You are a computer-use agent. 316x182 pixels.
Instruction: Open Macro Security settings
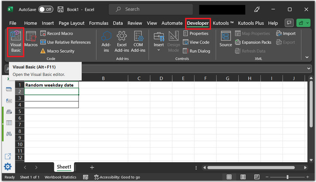[x=57, y=51]
